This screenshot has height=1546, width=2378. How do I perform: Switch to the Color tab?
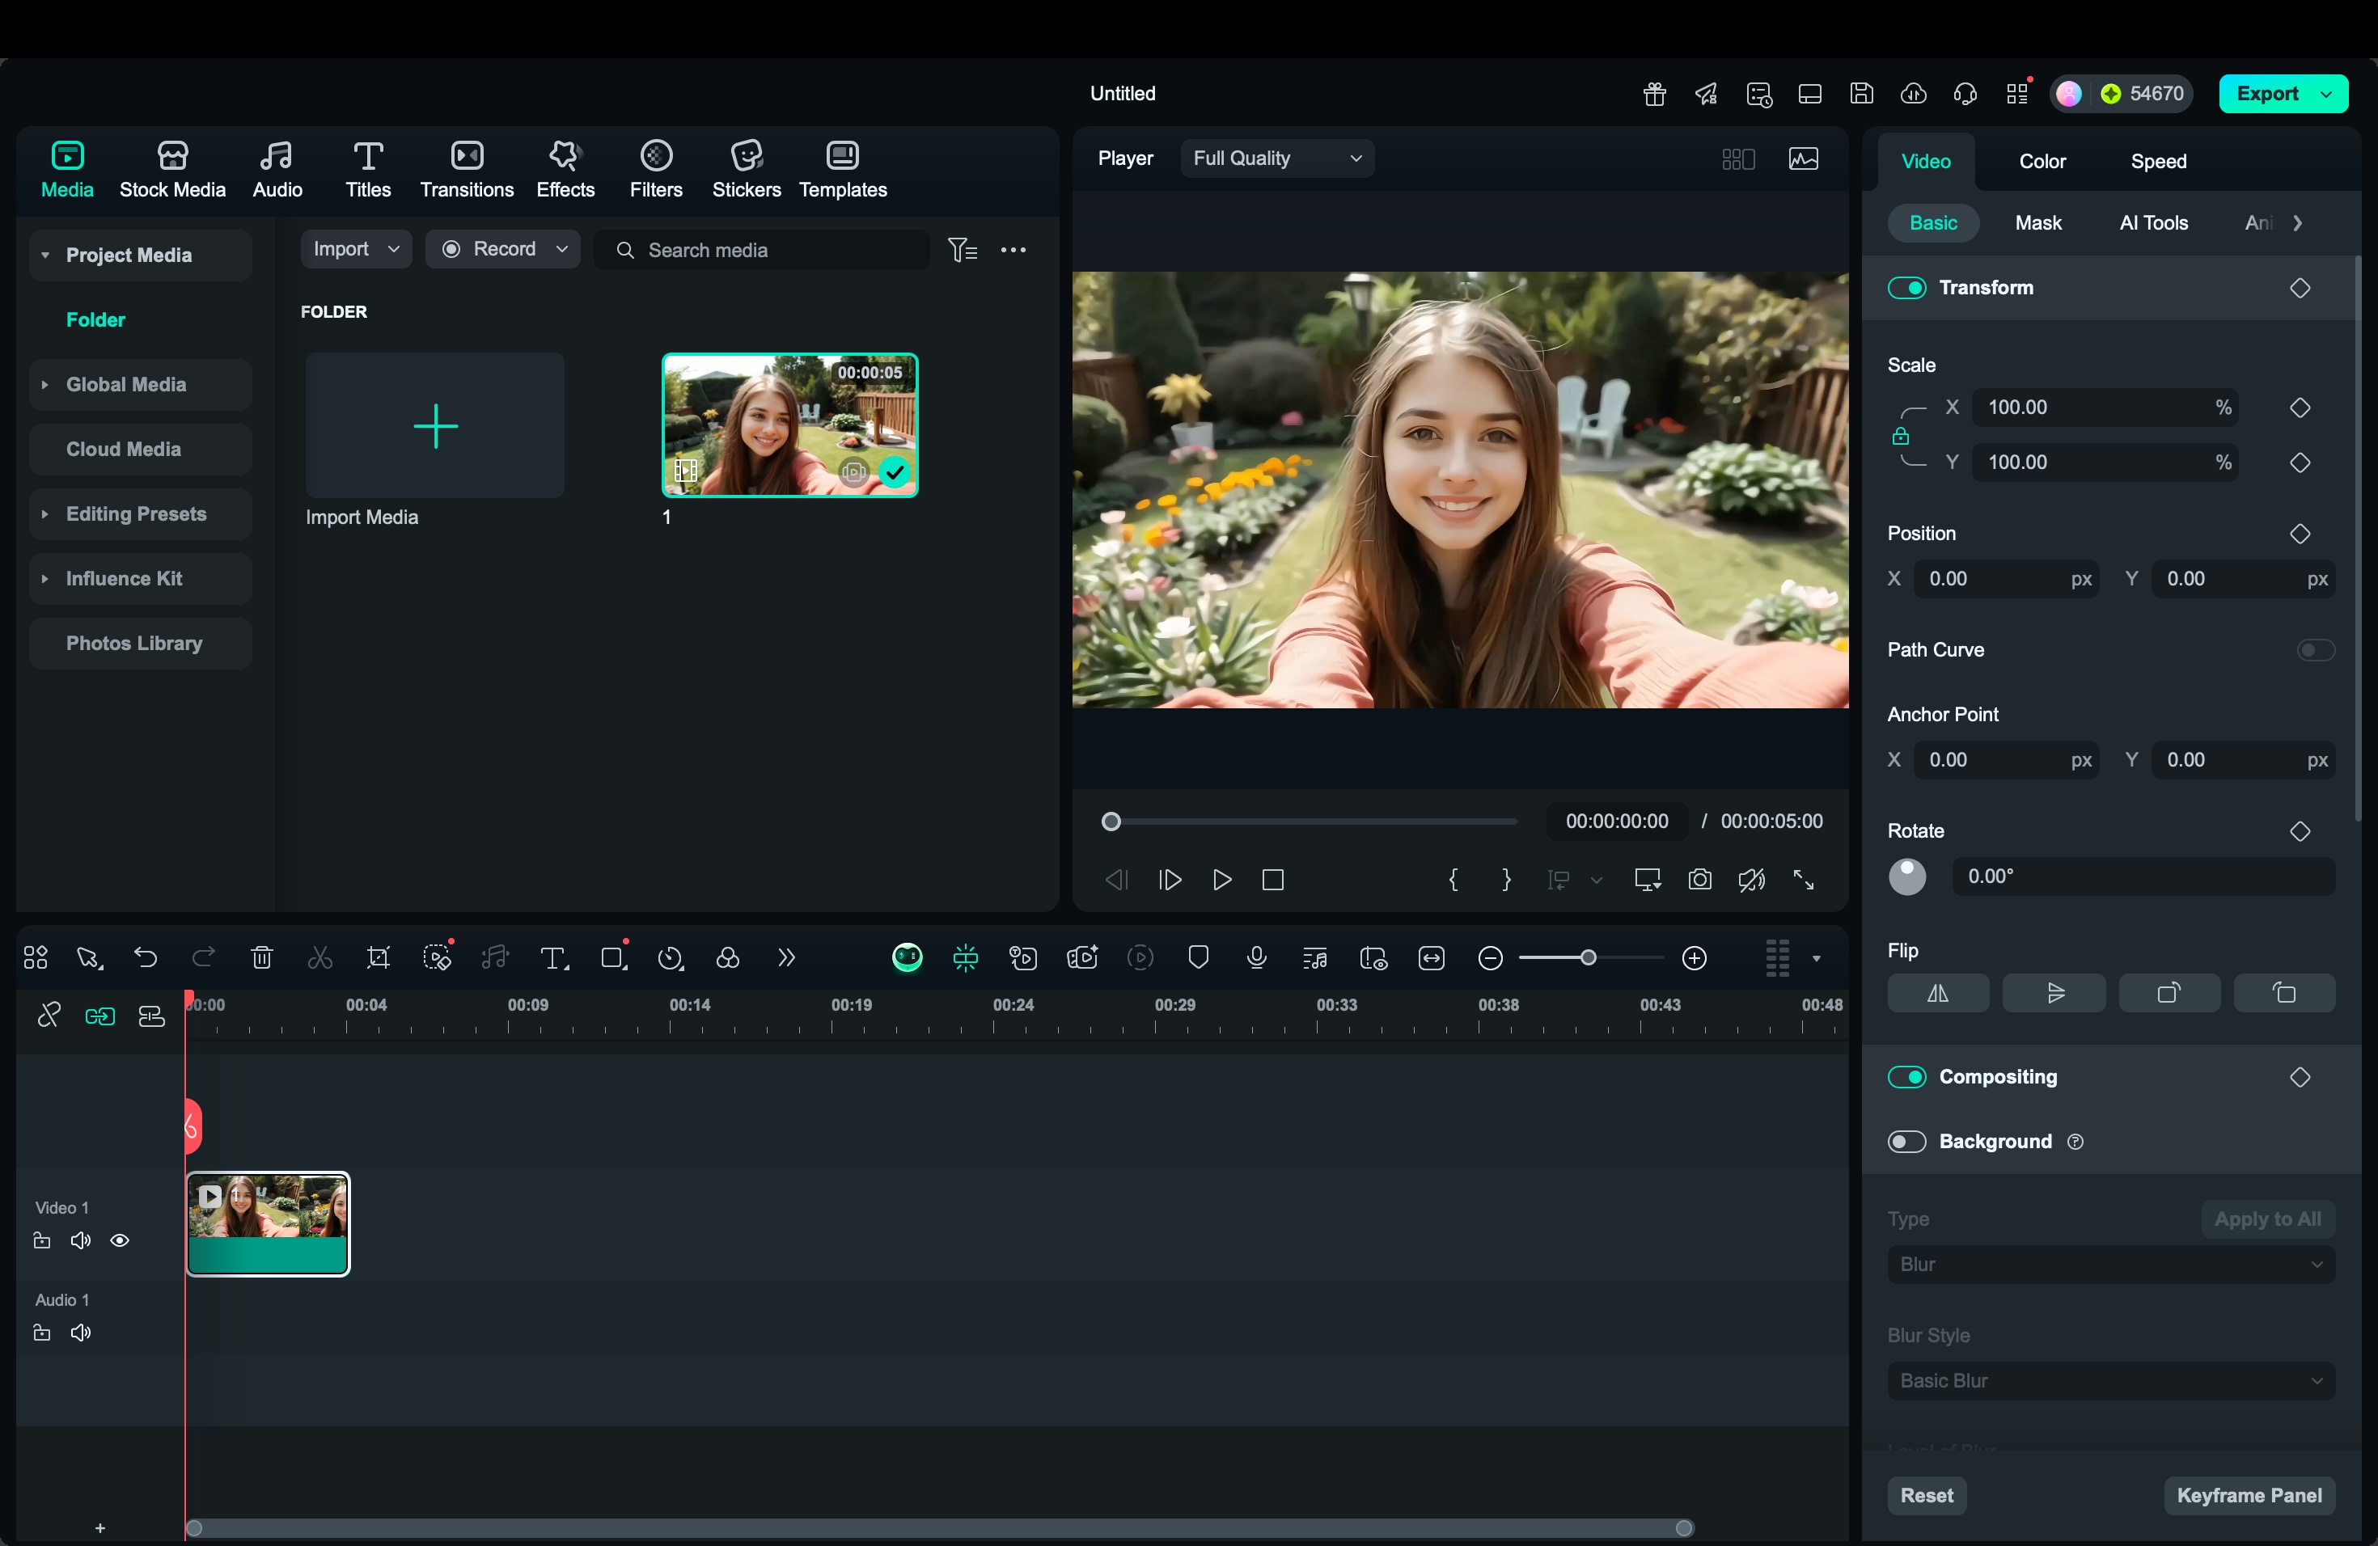click(x=2042, y=161)
